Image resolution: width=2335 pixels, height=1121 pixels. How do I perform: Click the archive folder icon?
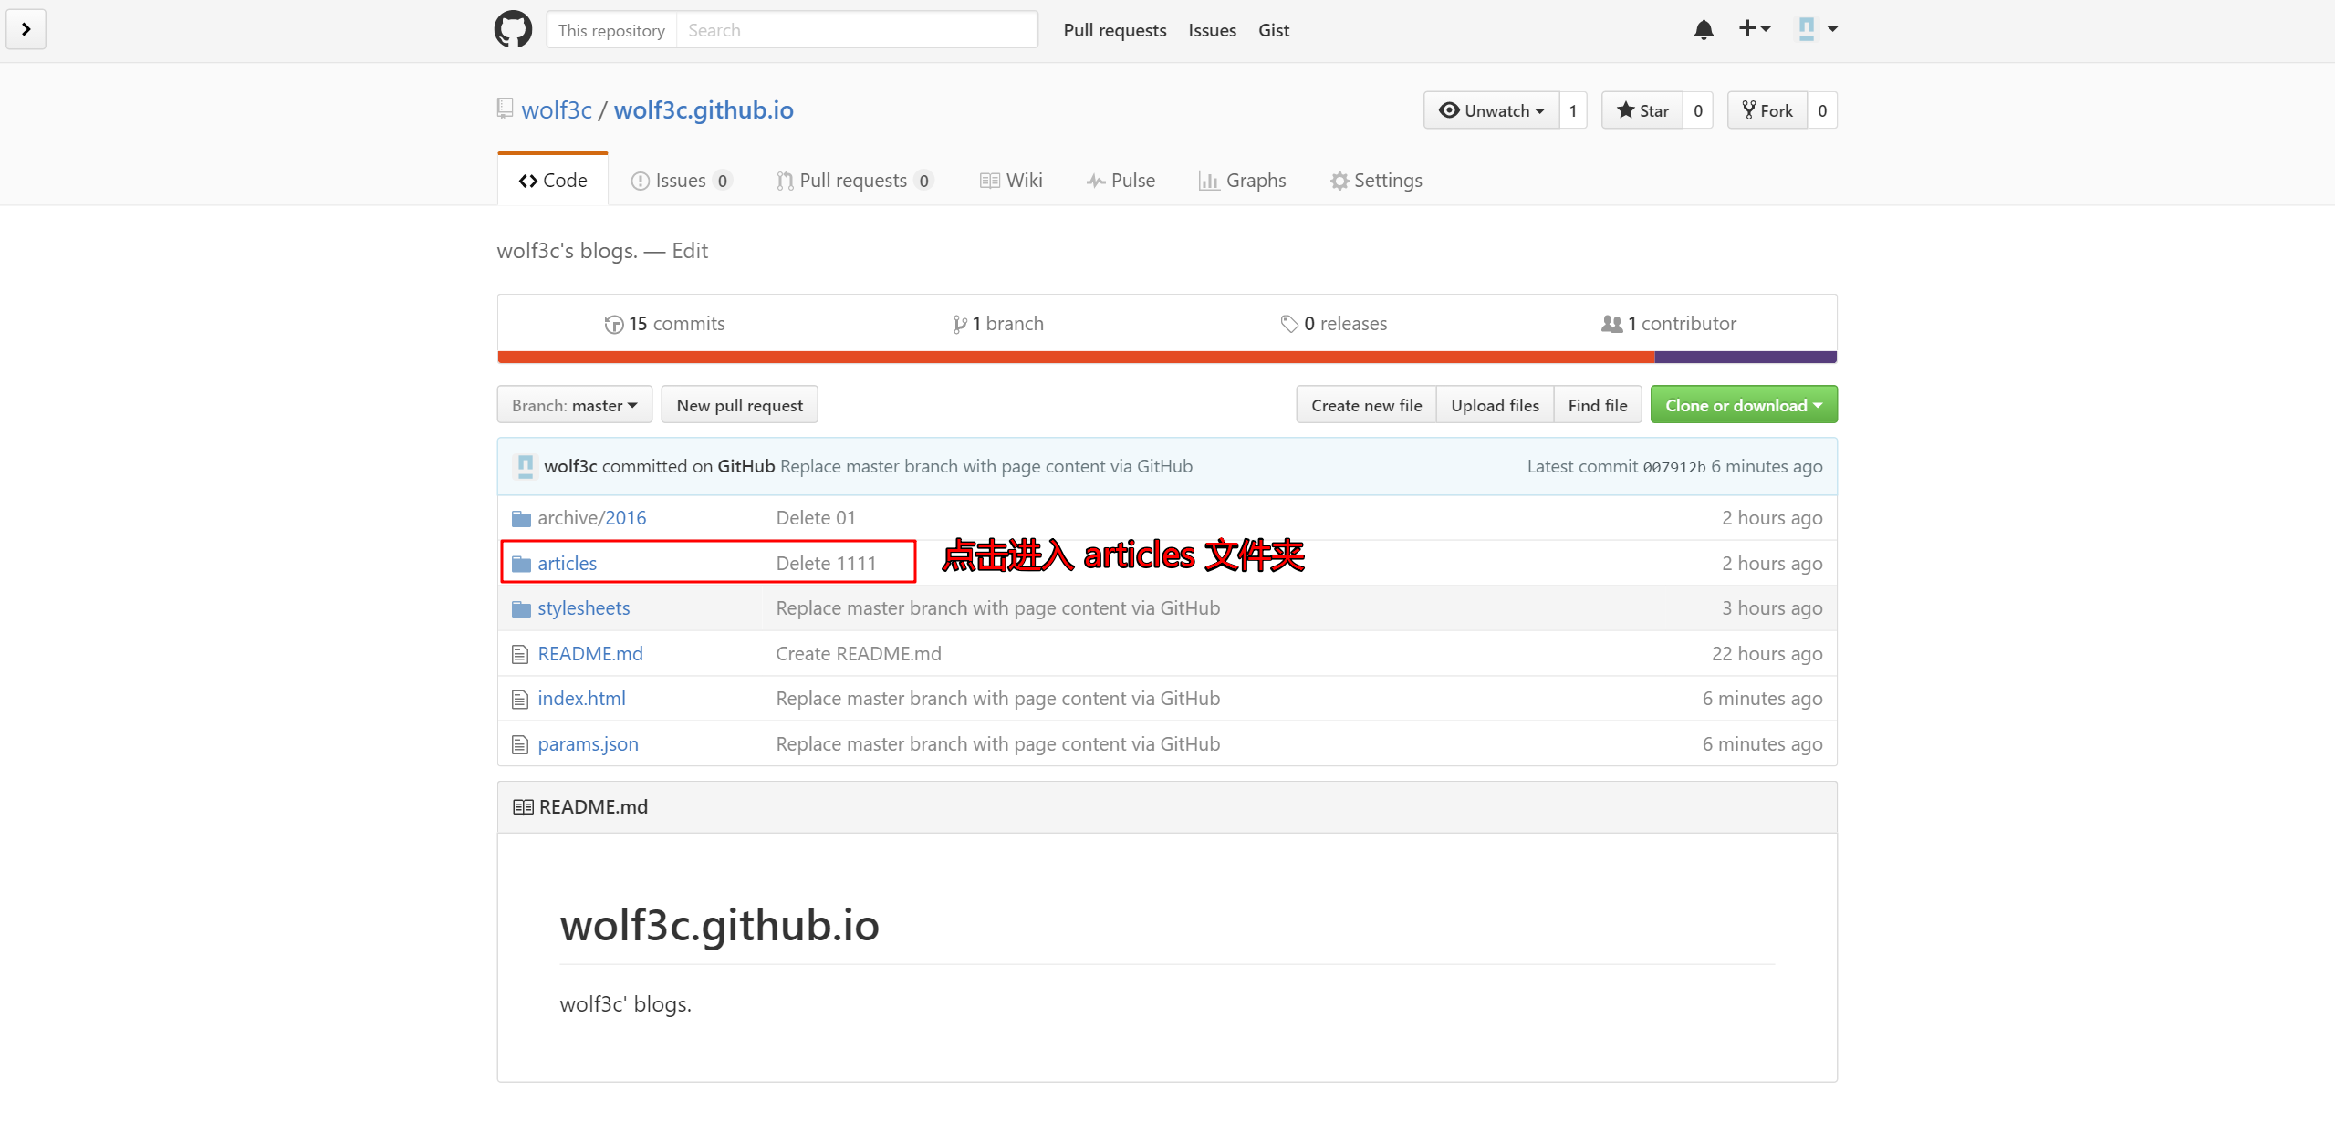coord(521,519)
